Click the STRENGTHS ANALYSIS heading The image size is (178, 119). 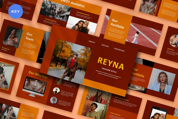coord(51,20)
